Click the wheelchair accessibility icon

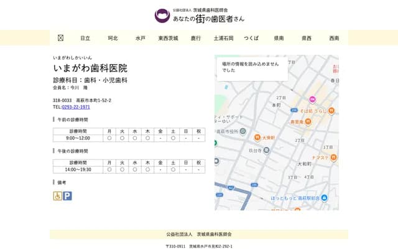[57, 195]
